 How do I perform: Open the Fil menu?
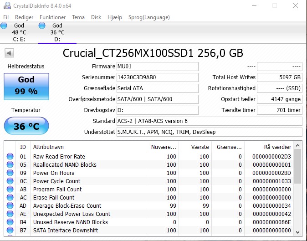pyautogui.click(x=6, y=17)
